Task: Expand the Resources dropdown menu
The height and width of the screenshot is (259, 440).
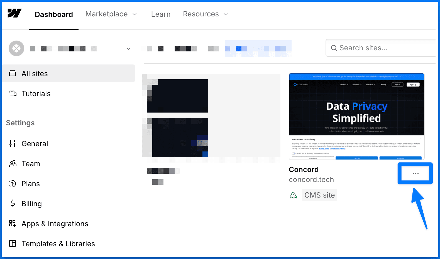Action: click(205, 14)
